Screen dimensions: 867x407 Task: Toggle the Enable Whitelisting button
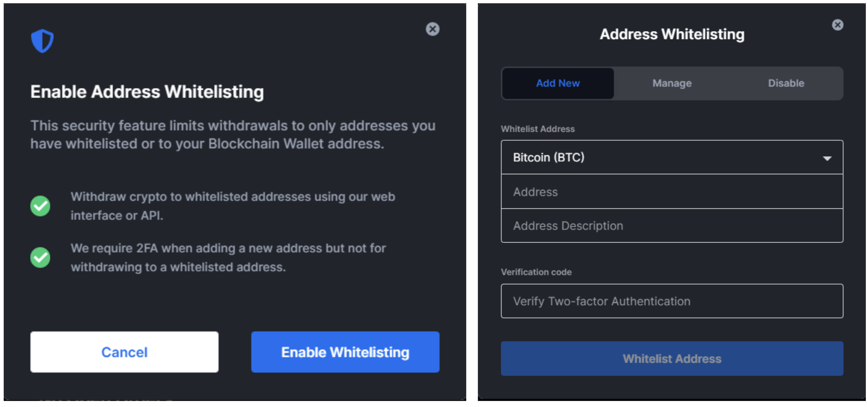[x=337, y=351]
